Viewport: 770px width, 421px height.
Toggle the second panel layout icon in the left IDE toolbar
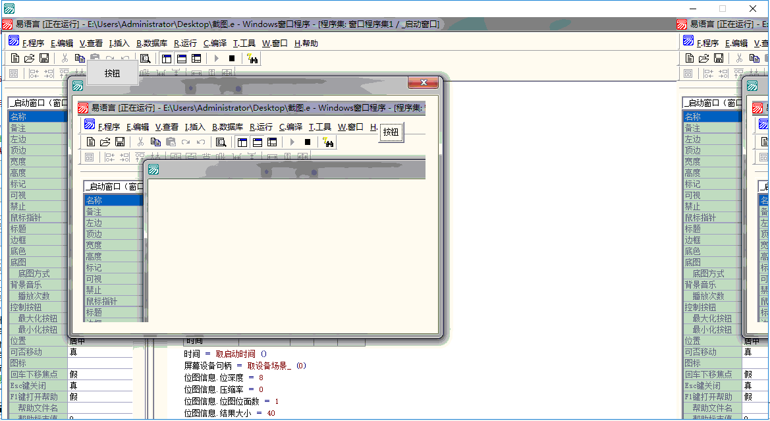[182, 59]
